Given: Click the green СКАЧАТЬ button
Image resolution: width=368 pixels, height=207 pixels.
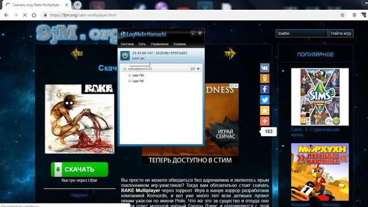Looking at the screenshot, I should click(x=79, y=170).
